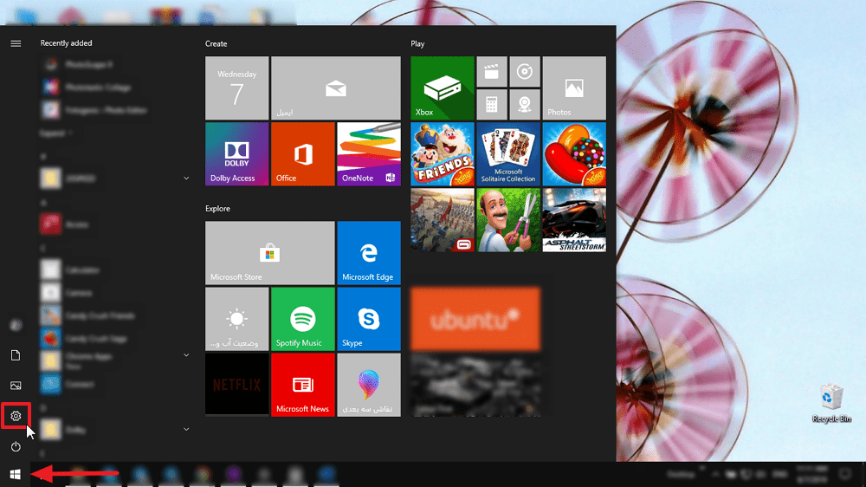Open the weather tile with sun icon
This screenshot has height=487, width=866.
tap(237, 319)
